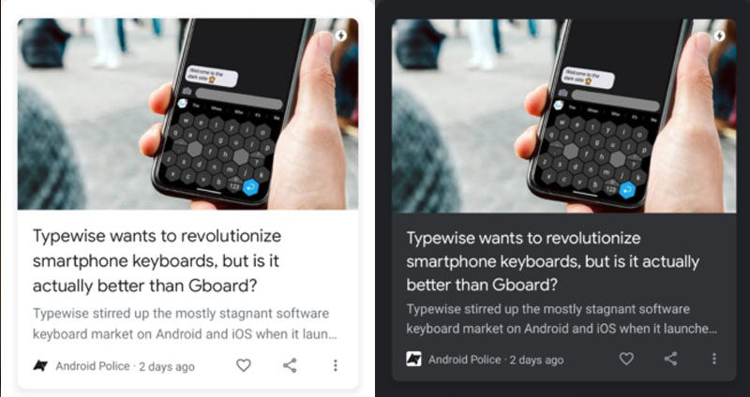The image size is (750, 397).
Task: Open share options on dark card
Action: 670,359
